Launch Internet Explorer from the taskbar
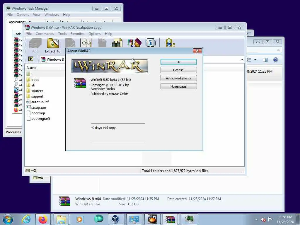Viewport: 300px width, 225px height. [26, 219]
